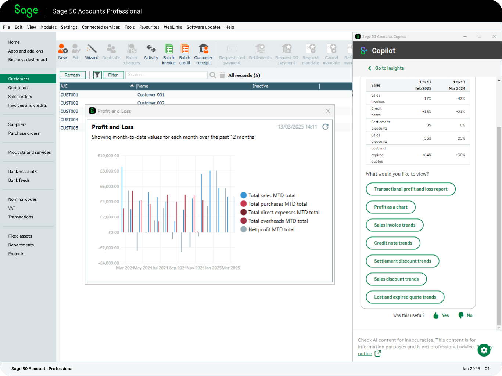502x376 pixels.
Task: Reverse sort order on the A/C column
Action: tap(132, 86)
